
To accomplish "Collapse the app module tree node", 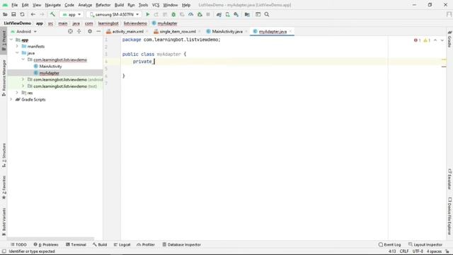I will click(x=11, y=40).
